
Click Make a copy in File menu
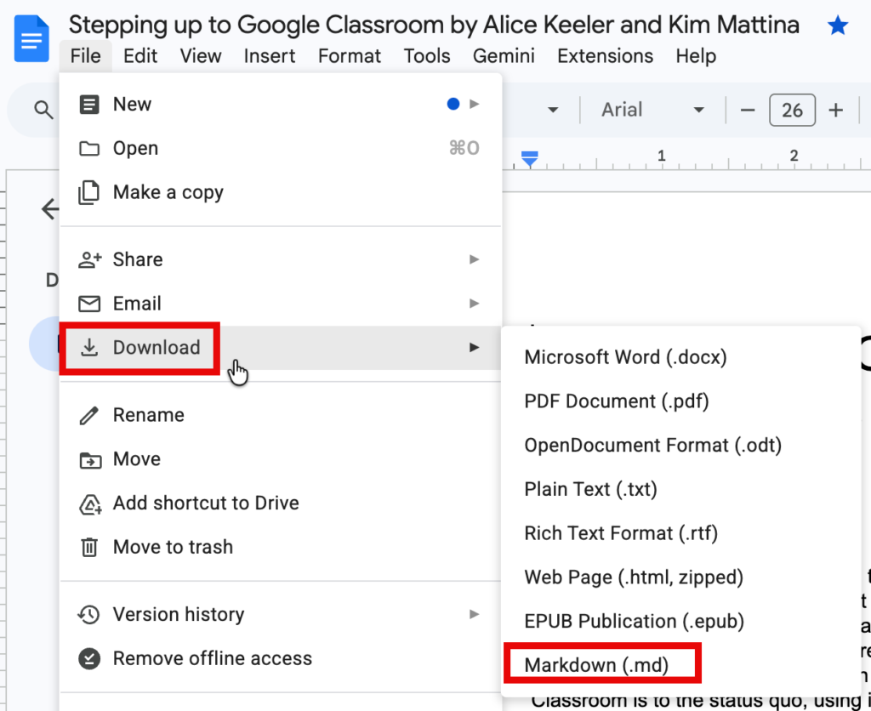tap(168, 192)
